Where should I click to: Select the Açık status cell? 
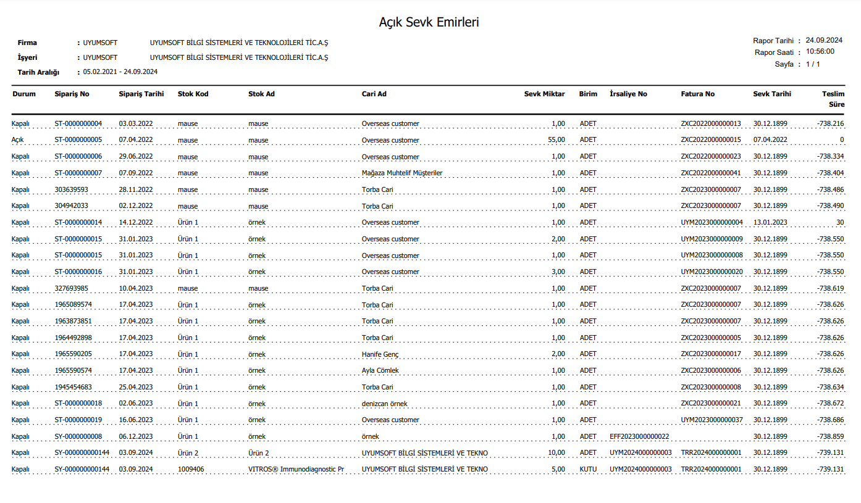tap(17, 140)
